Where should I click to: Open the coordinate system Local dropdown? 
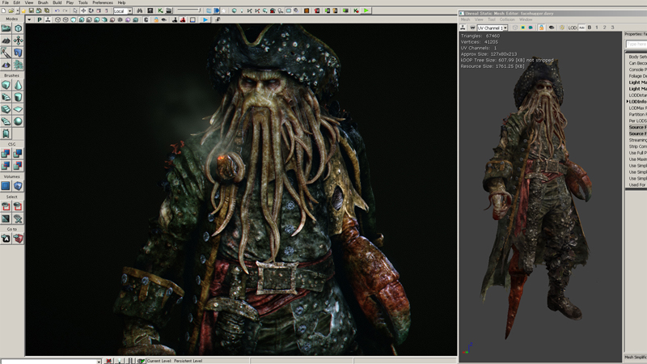click(x=123, y=11)
